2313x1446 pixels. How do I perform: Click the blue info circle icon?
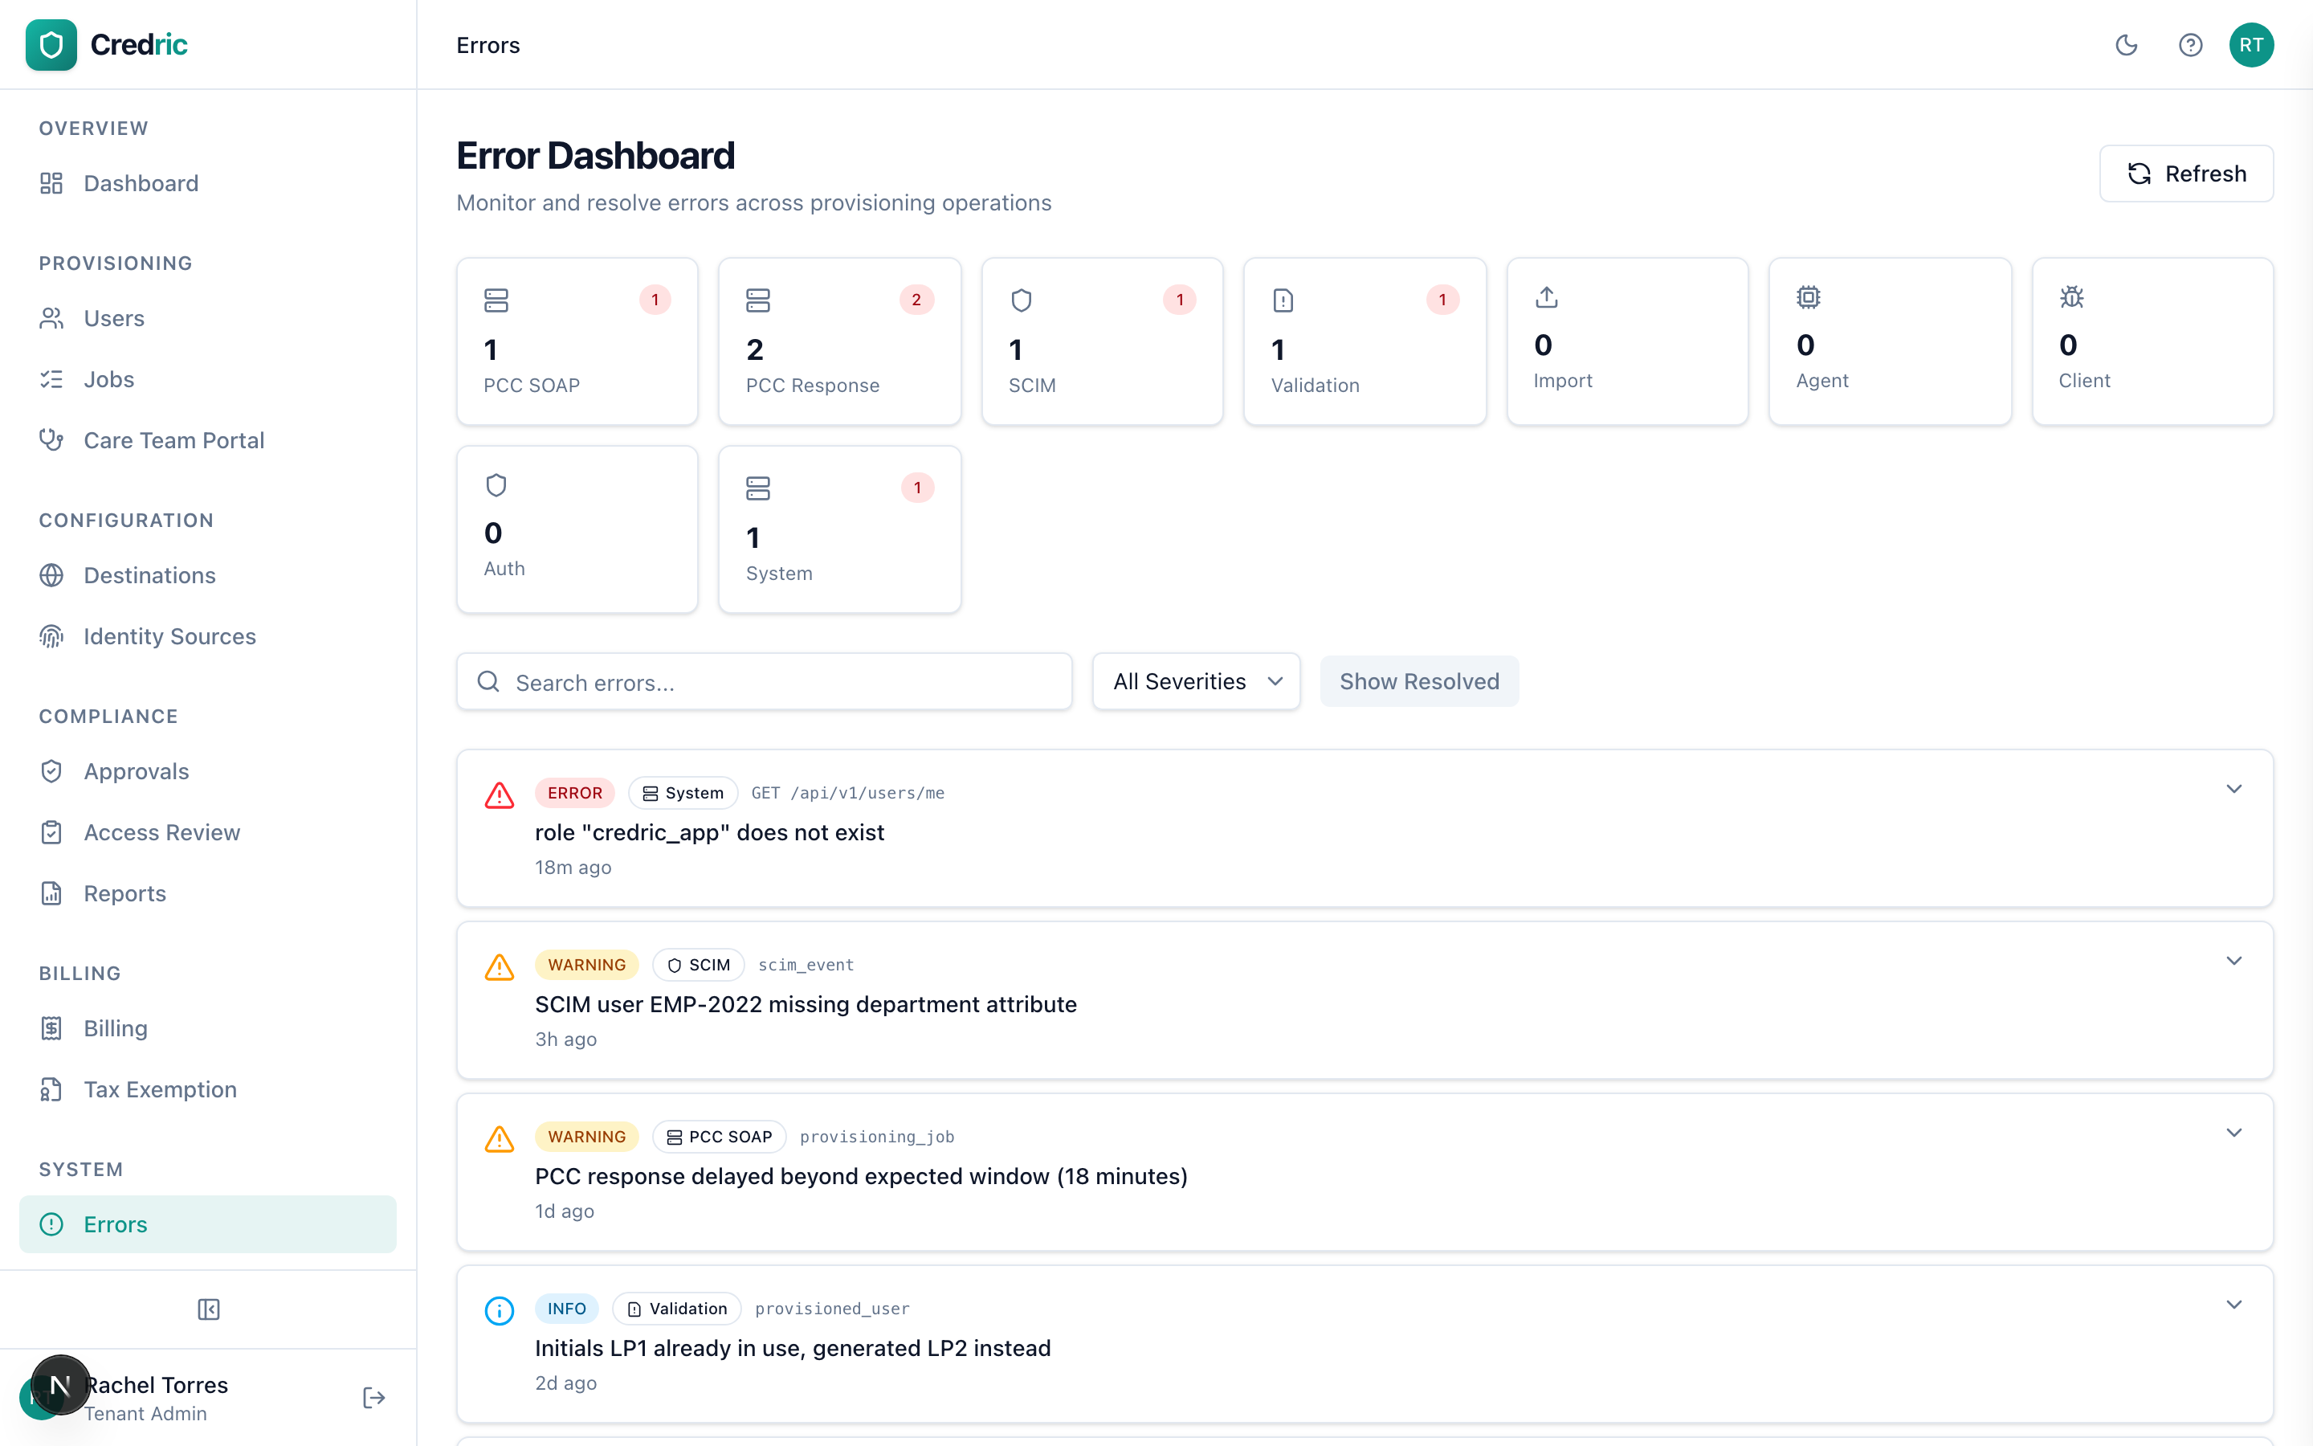499,1311
